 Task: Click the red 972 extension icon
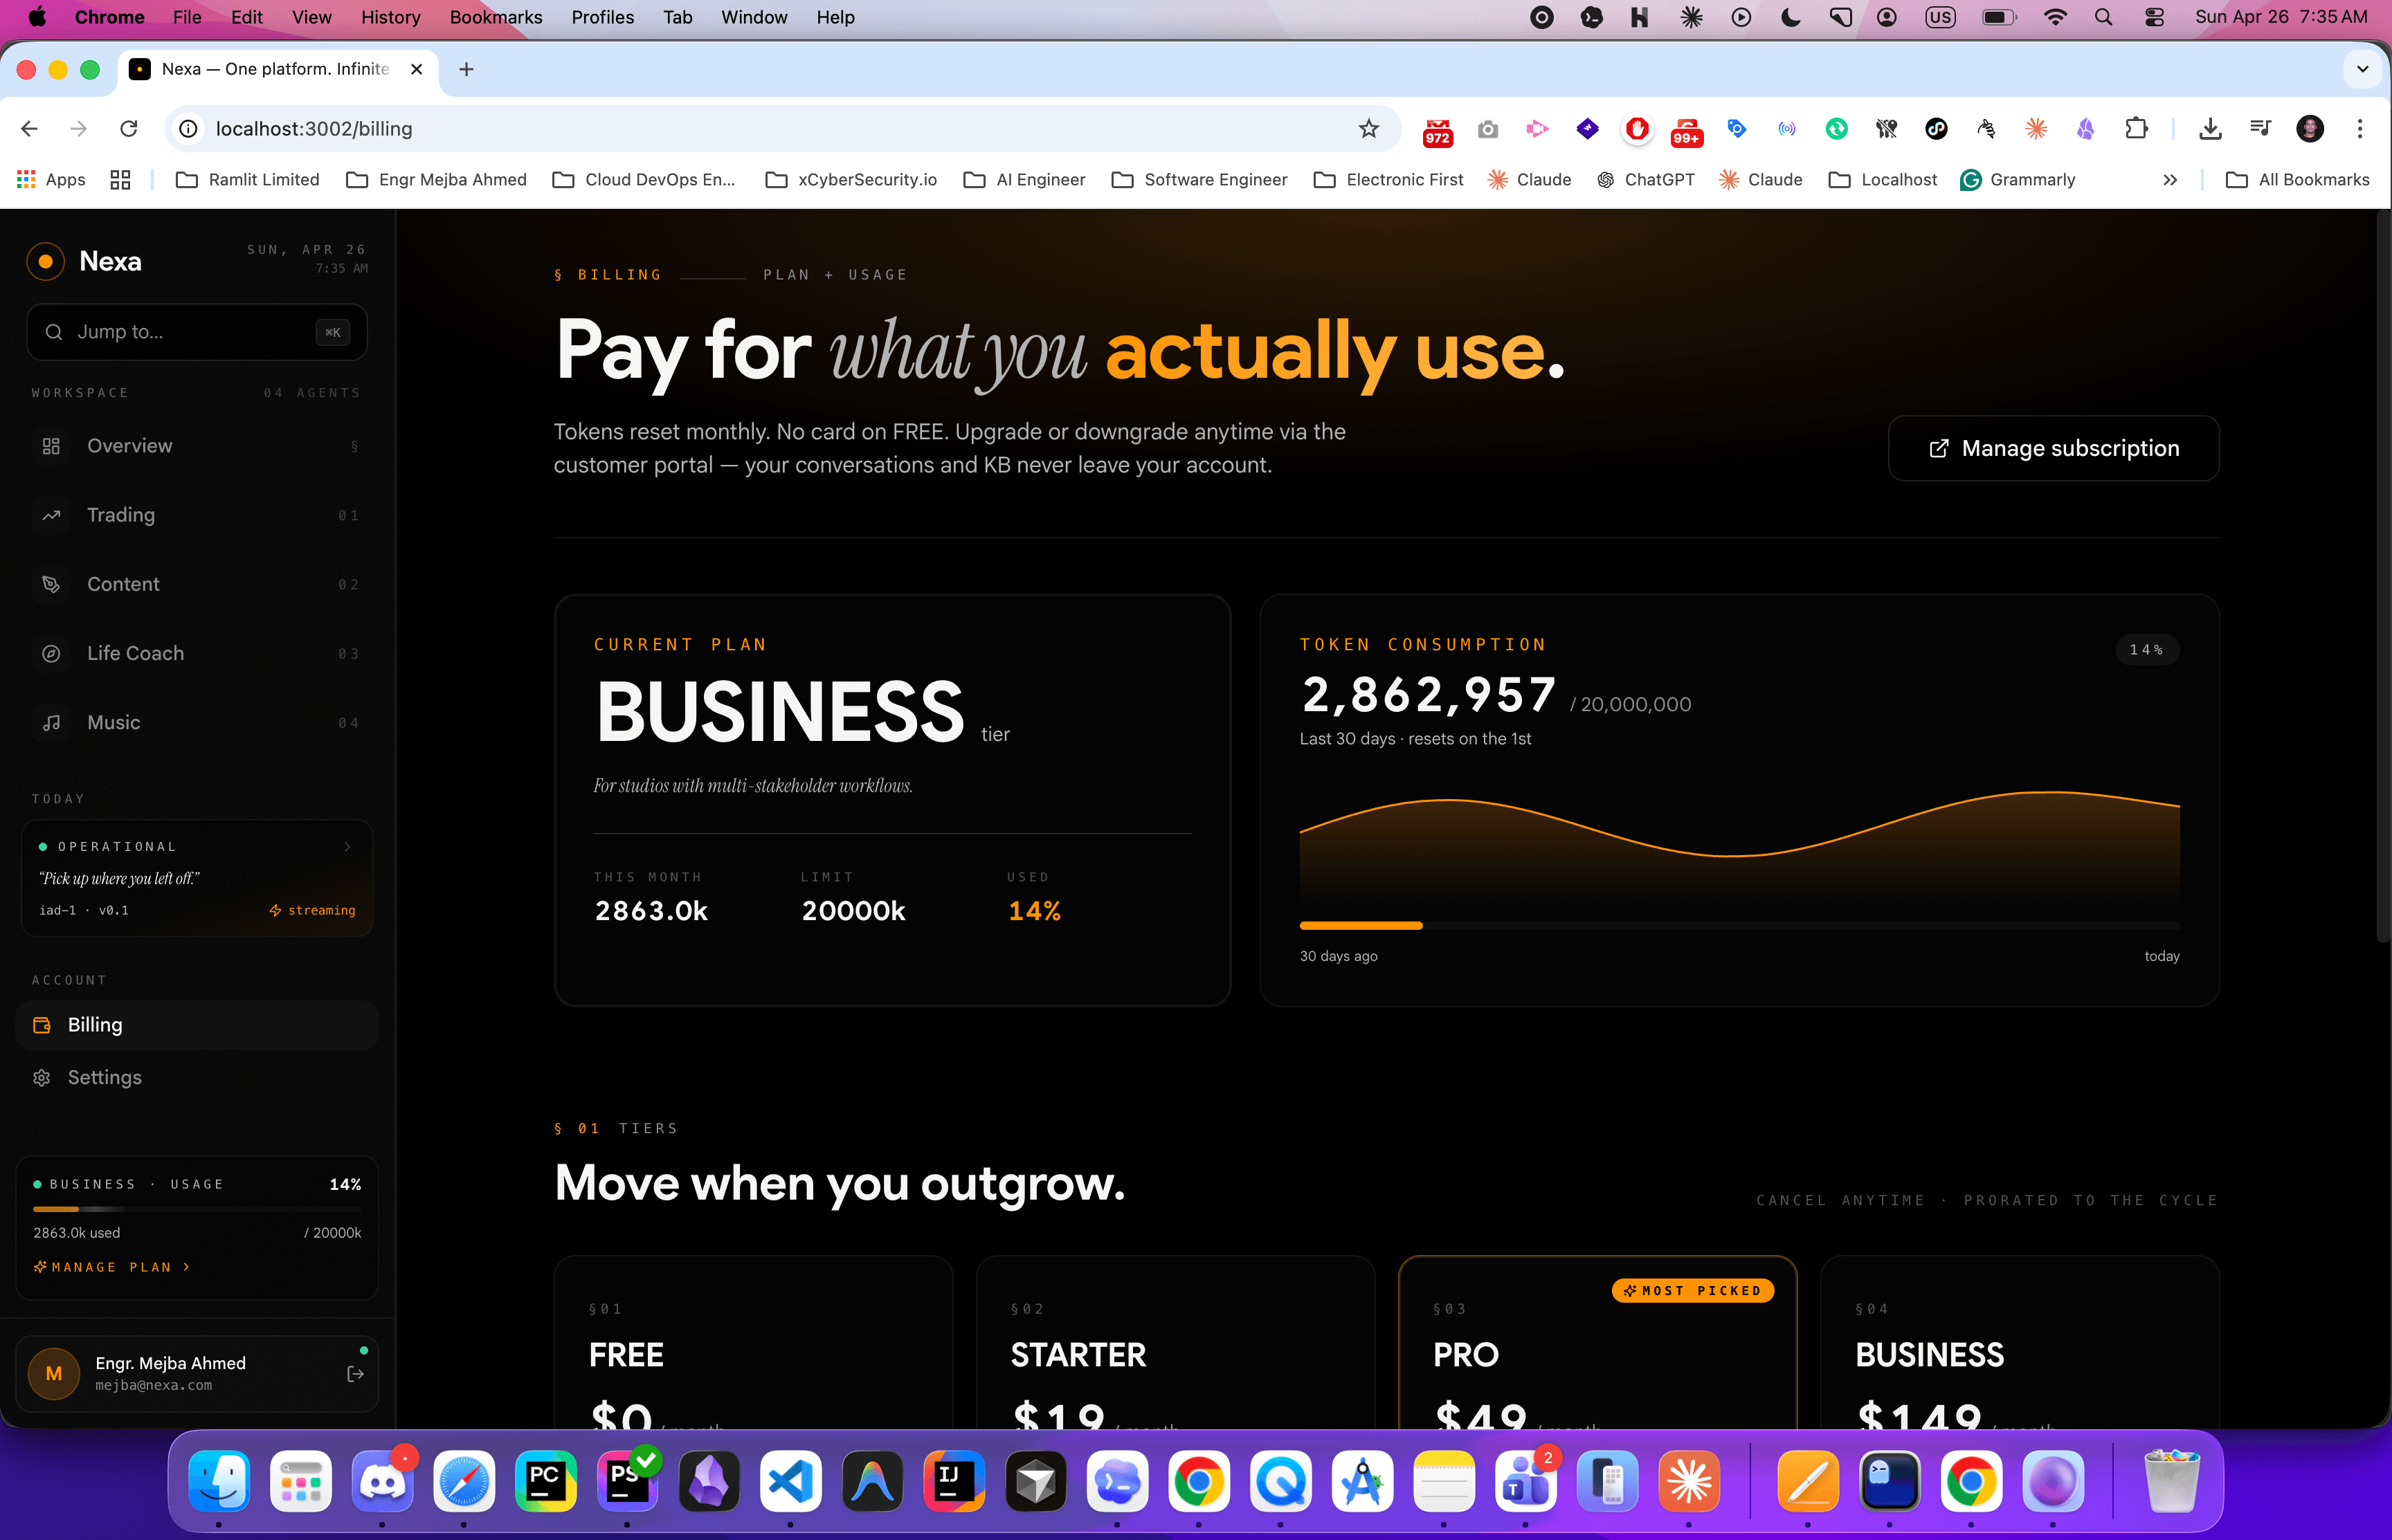[1438, 131]
